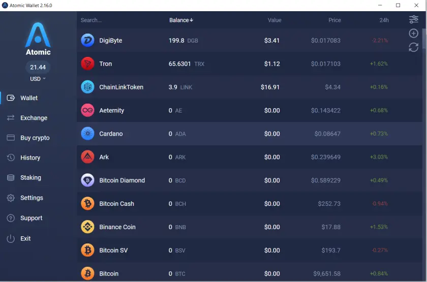427x282 pixels.
Task: Sort by the Price column header
Action: point(334,20)
